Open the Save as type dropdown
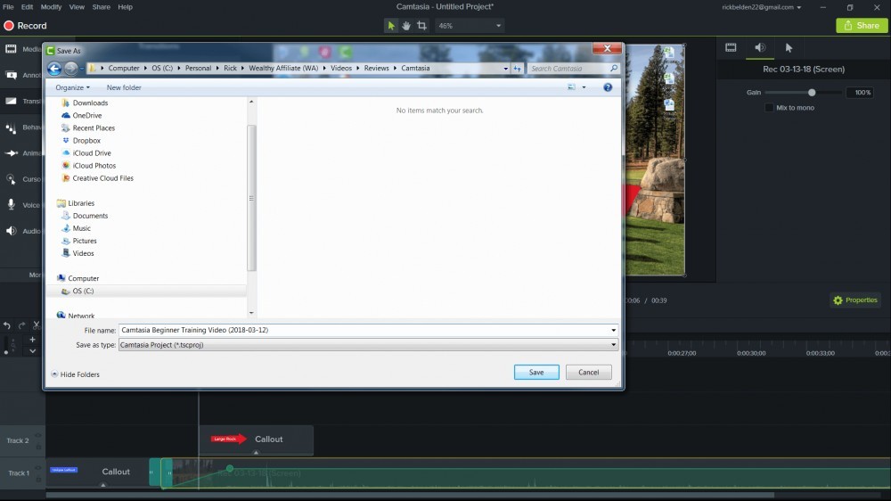 point(368,345)
